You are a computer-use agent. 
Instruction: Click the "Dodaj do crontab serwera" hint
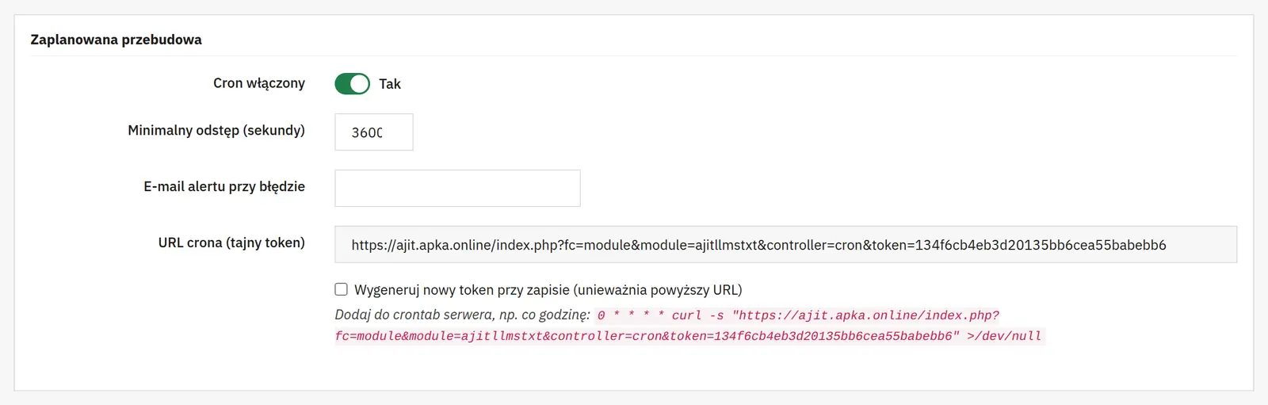point(462,315)
